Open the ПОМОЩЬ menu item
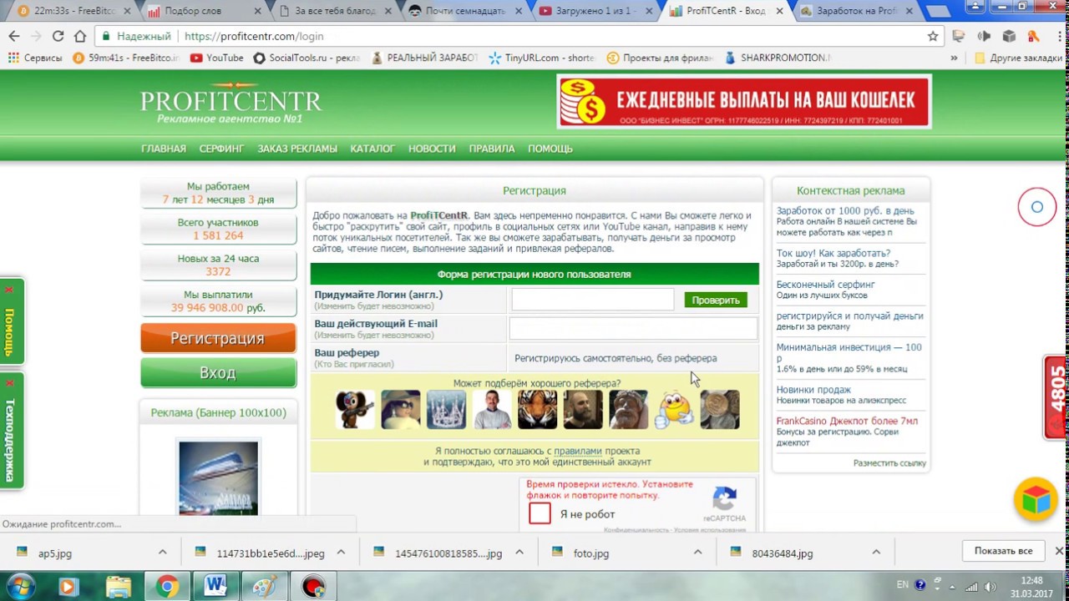The height and width of the screenshot is (601, 1069). 550,149
